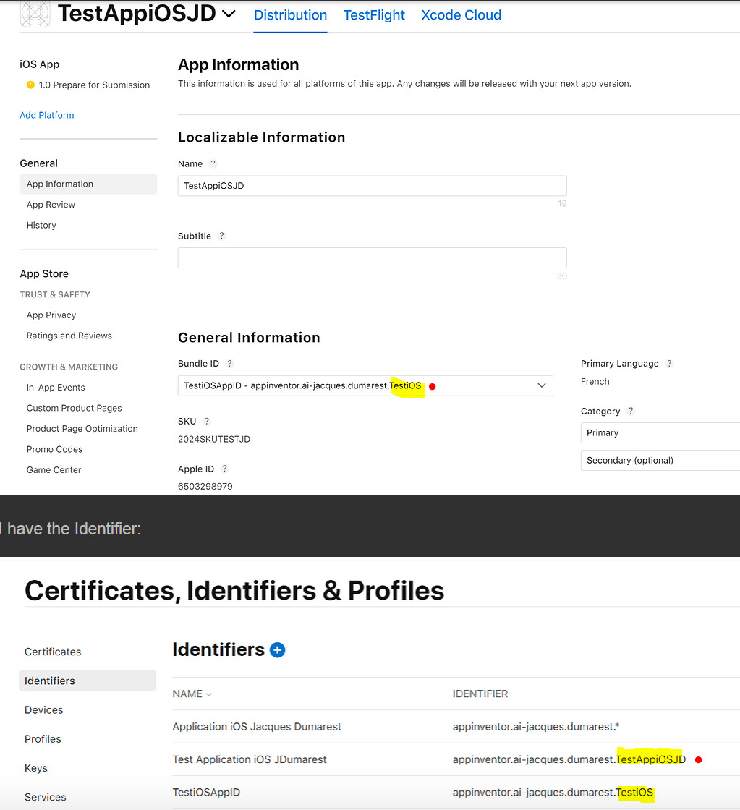This screenshot has height=810, width=740.
Task: Click the Subtitle help question mark icon
Action: coord(221,236)
